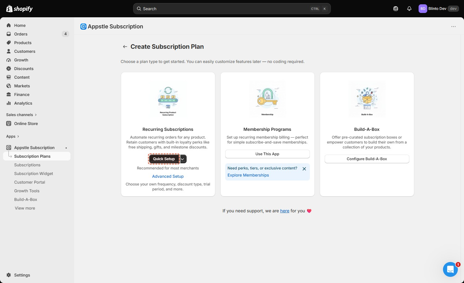The height and width of the screenshot is (283, 464).
Task: Click the Build-A-Box illustration
Action: click(367, 99)
